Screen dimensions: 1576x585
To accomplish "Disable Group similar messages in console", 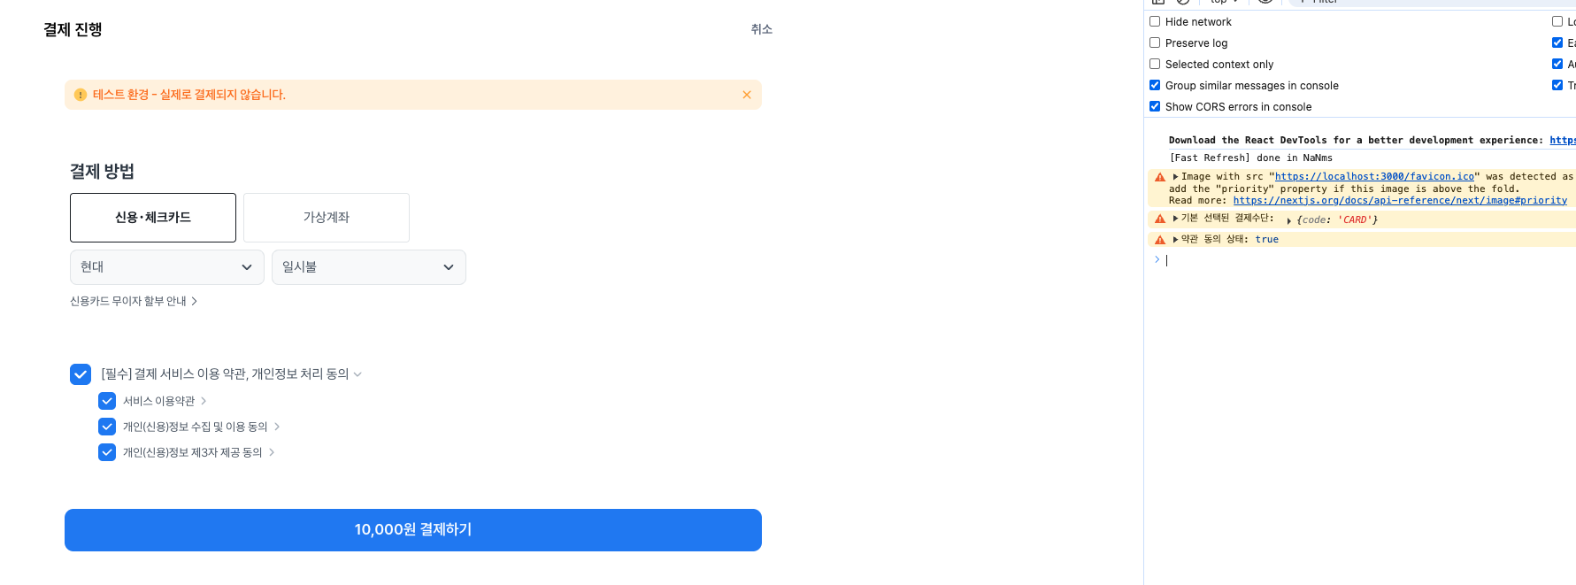I will pyautogui.click(x=1155, y=85).
